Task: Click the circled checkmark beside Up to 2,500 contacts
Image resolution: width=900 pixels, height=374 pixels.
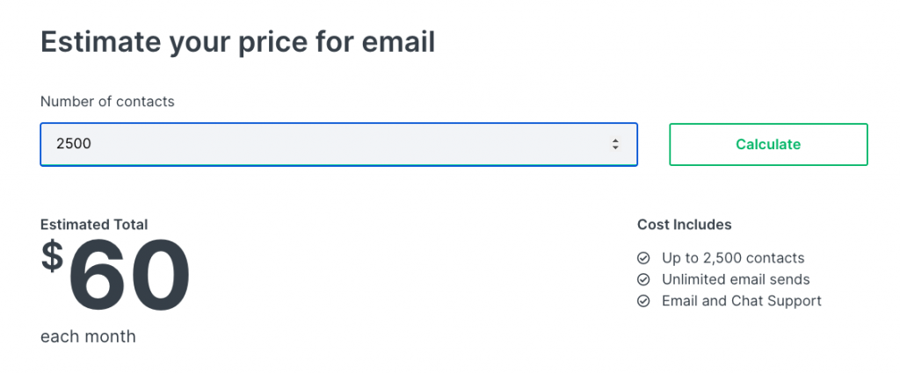Action: (643, 258)
